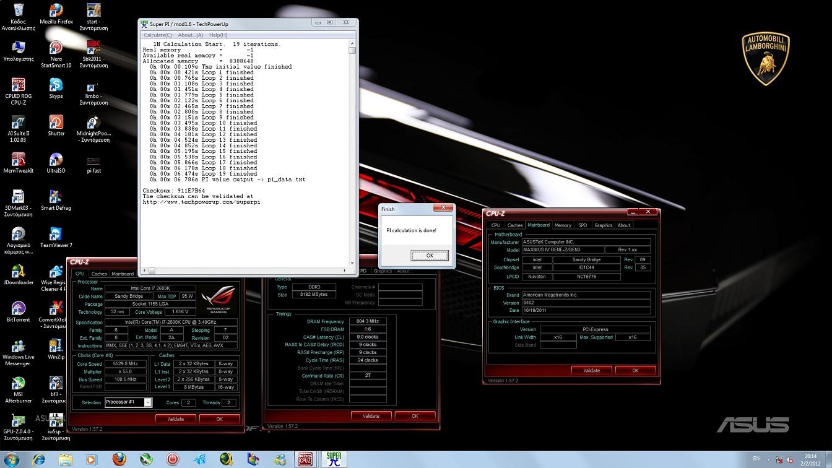Launch the TeamViewer 7 shortcut

[56, 238]
